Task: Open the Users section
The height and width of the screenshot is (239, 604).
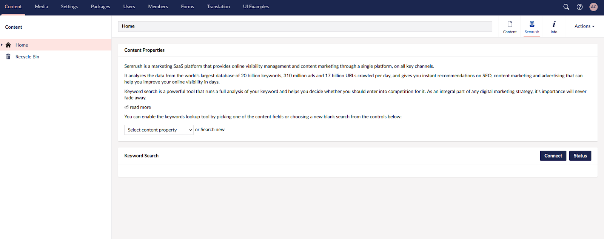Action: [x=129, y=7]
